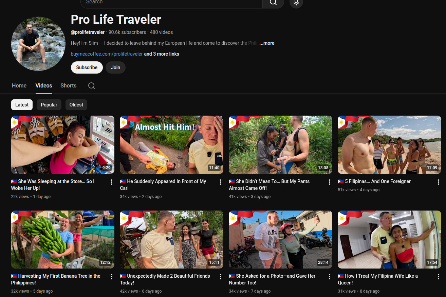Expand channel description with ...more
Screen dimensions: 446x297
267,43
